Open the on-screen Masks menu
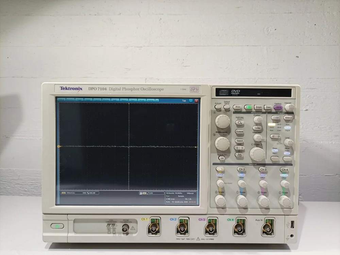This screenshot has height=255, width=340. coord(124,100)
